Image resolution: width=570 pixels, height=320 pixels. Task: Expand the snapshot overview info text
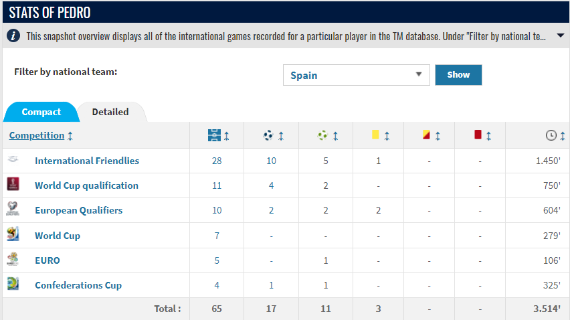pyautogui.click(x=560, y=35)
